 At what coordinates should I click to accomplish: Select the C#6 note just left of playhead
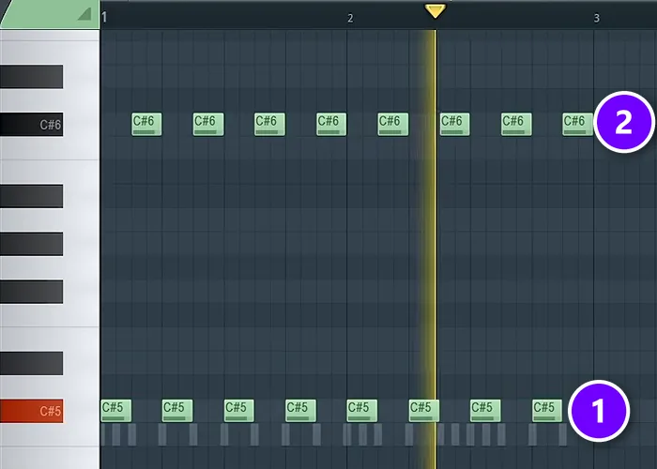393,125
